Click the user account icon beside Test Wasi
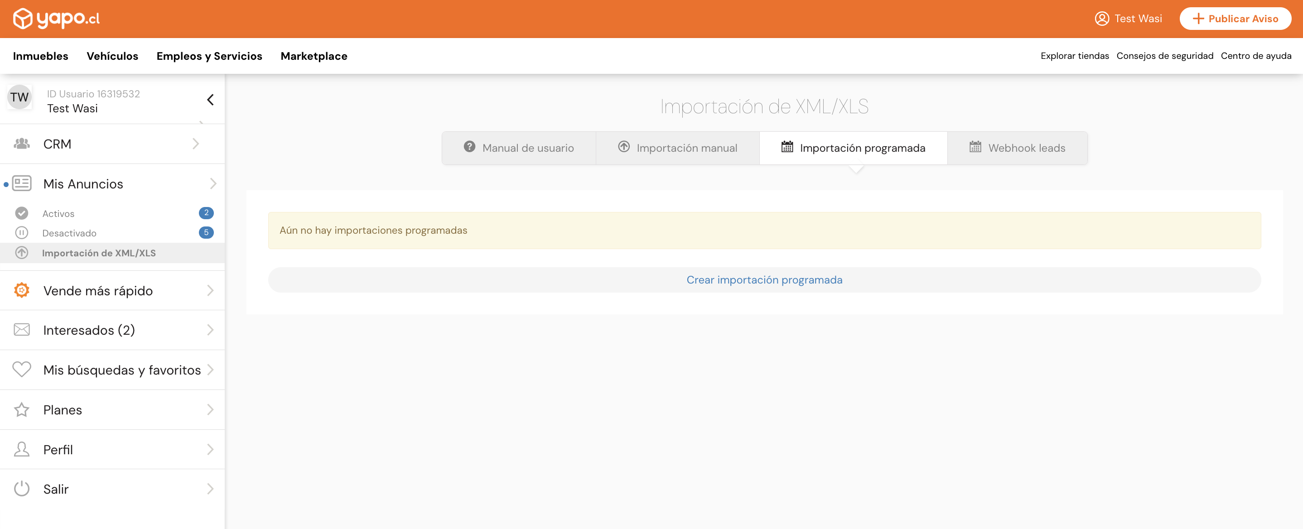This screenshot has width=1303, height=529. click(1102, 19)
